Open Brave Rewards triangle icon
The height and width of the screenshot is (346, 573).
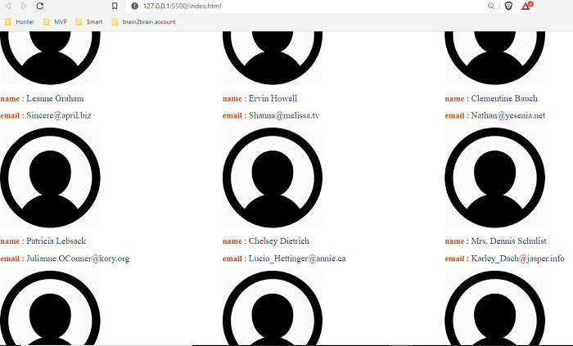point(526,6)
